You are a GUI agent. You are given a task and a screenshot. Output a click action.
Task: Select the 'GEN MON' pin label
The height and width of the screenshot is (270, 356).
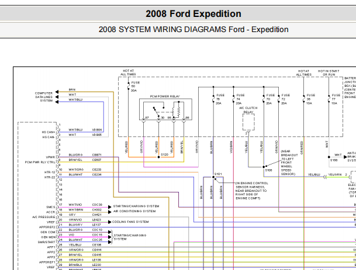(48, 237)
